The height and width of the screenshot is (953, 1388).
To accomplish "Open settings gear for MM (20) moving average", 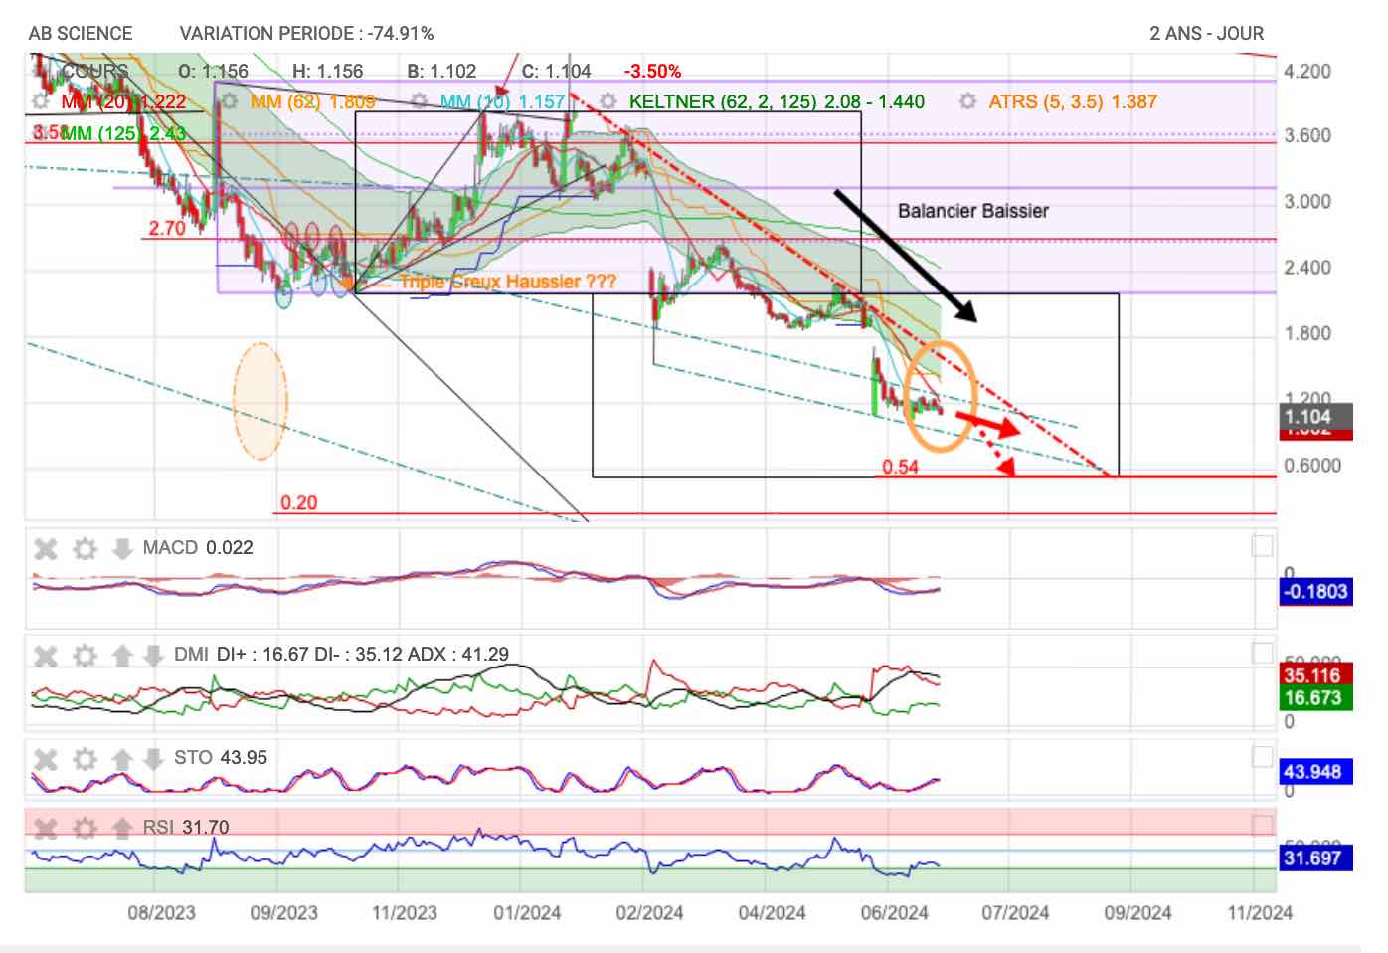I will coord(41,101).
